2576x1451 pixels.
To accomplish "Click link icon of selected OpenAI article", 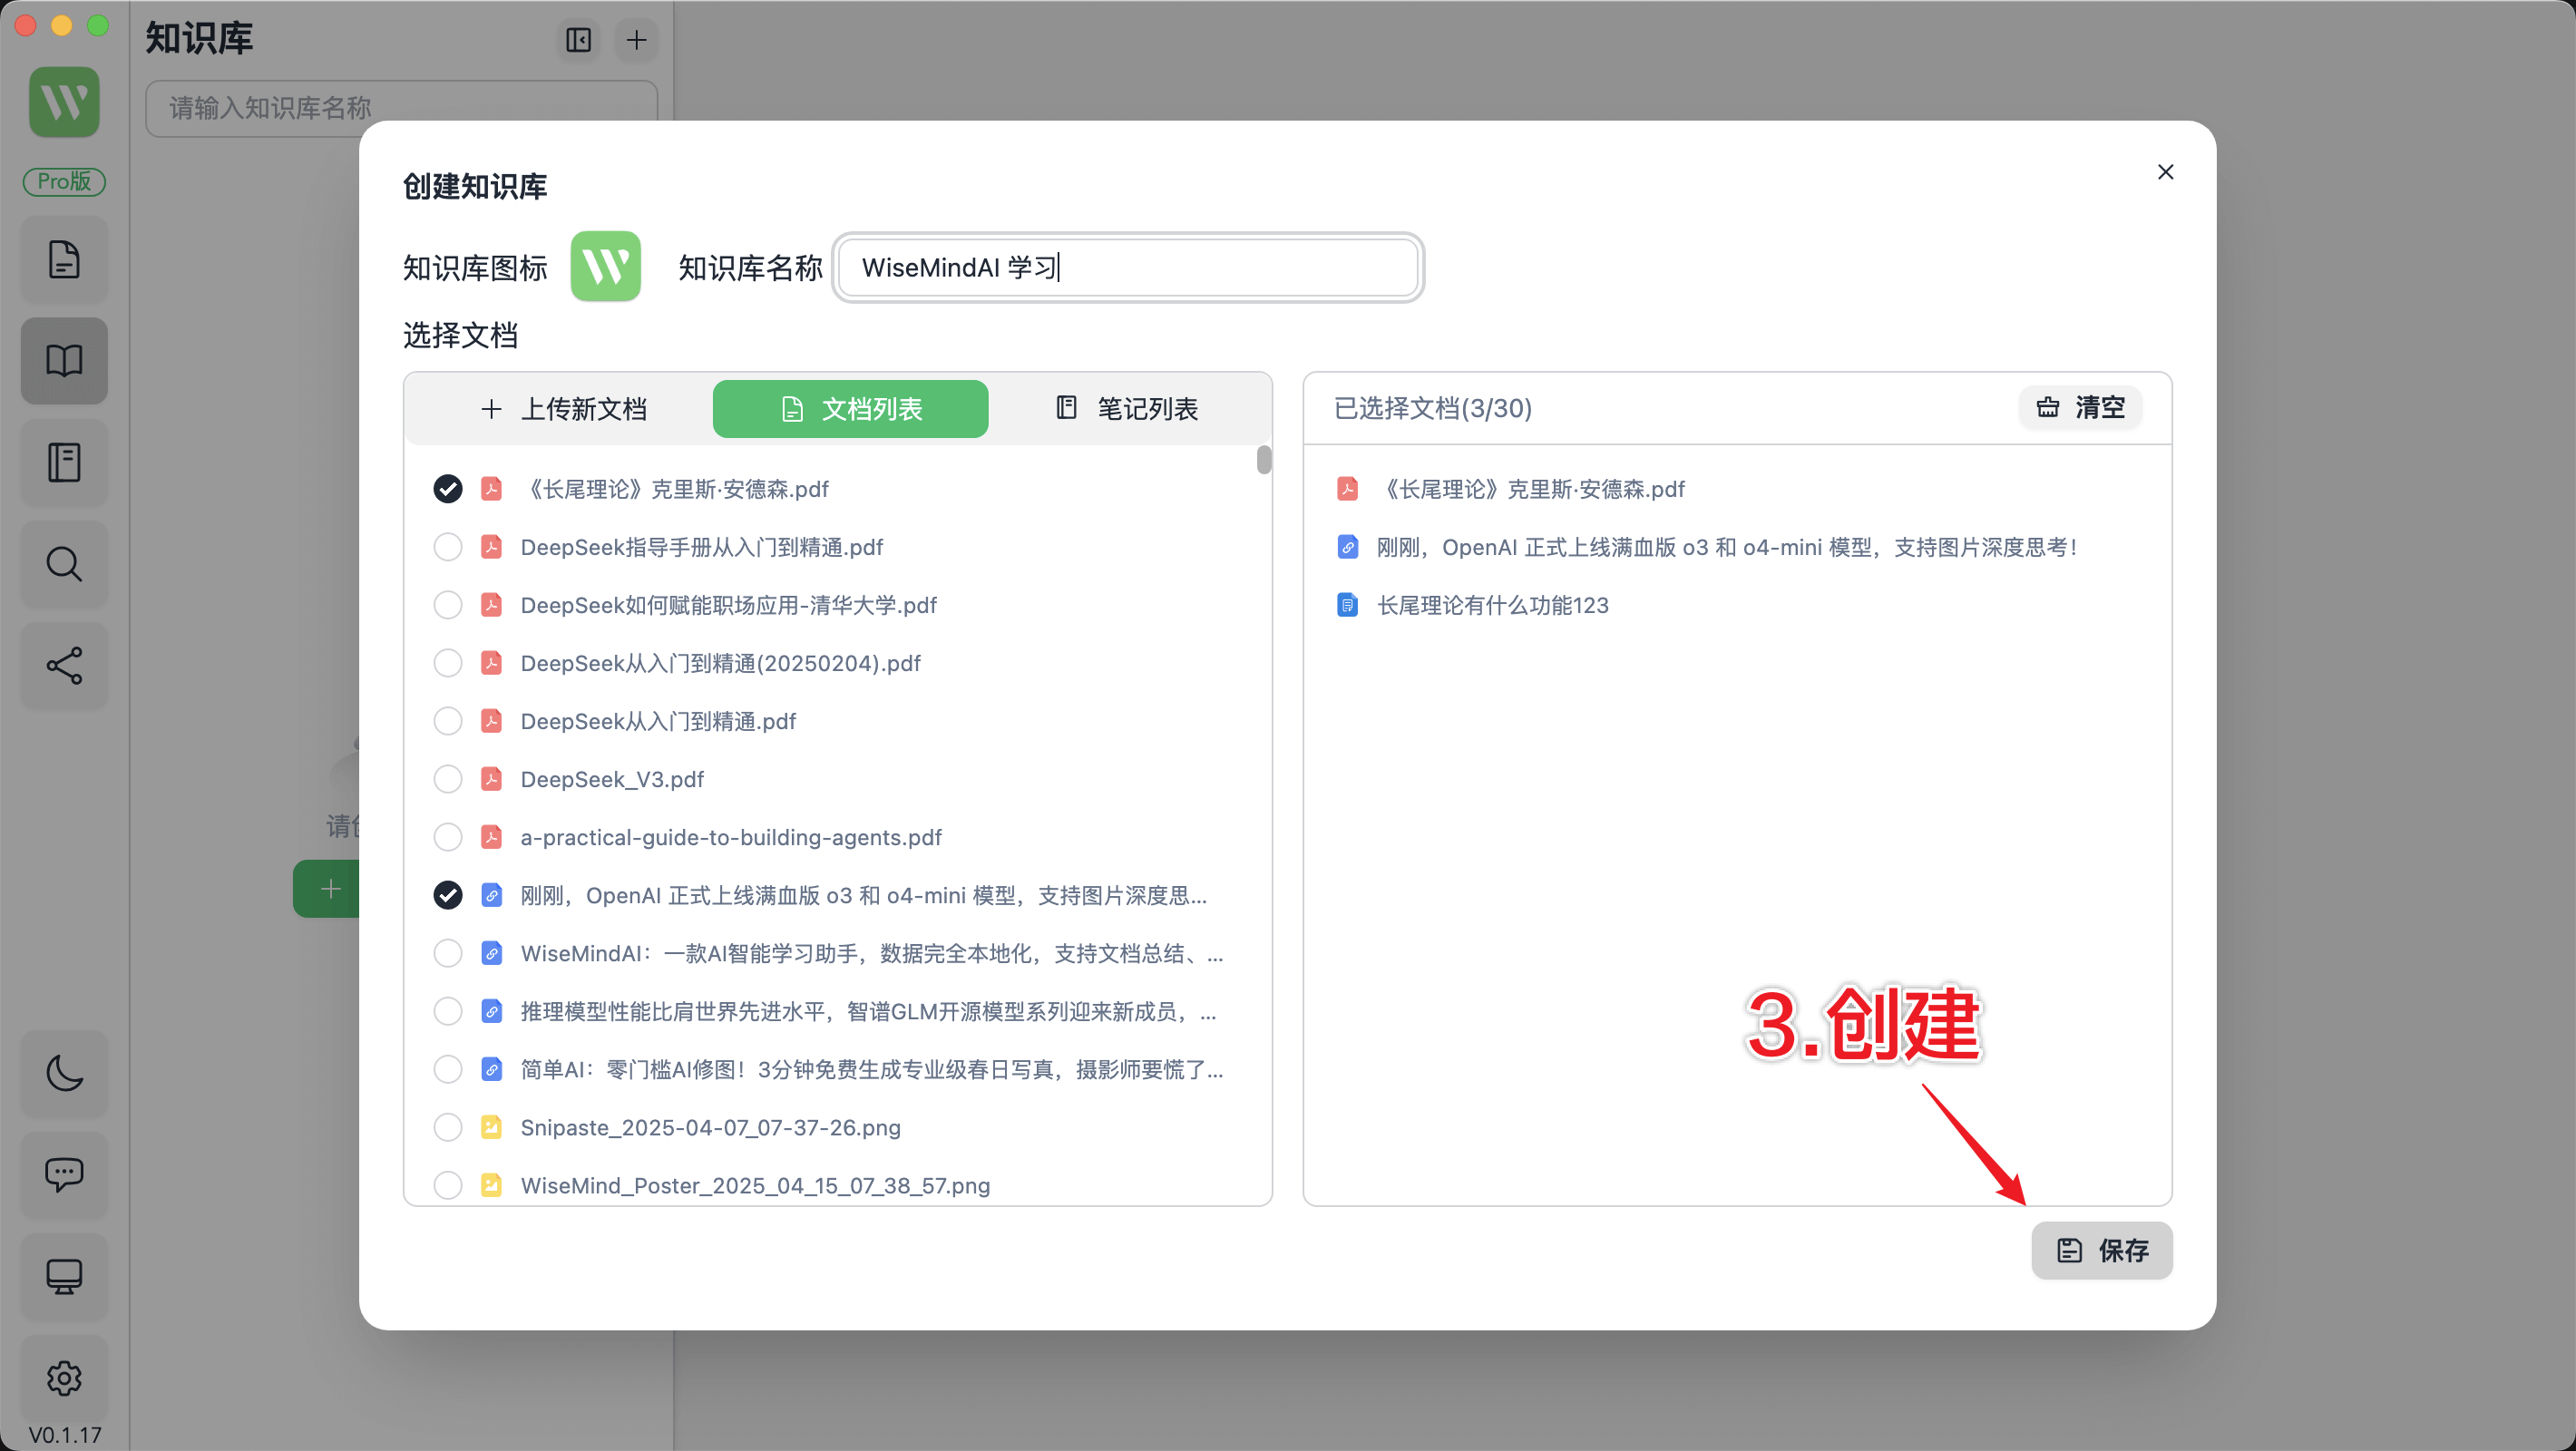I will (x=1347, y=547).
